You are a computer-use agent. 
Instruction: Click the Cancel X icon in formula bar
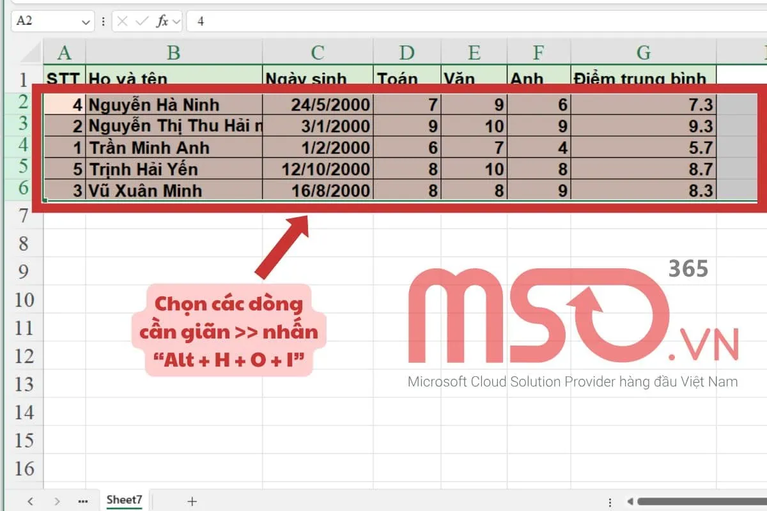click(123, 21)
